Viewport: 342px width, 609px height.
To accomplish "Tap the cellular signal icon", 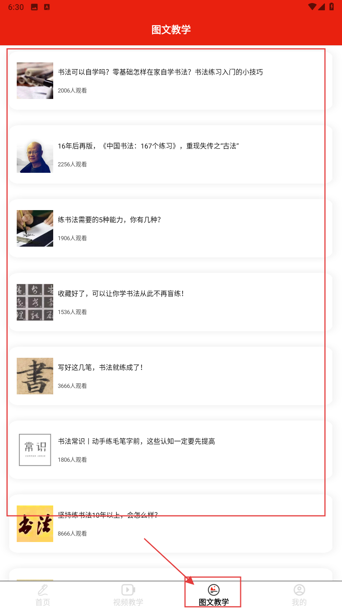I will 321,7.
